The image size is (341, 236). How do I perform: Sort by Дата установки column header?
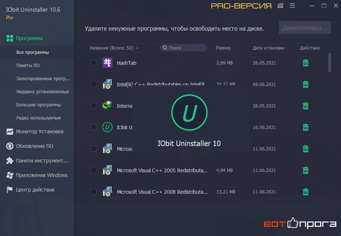269,48
